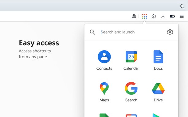Open the cube extensions toolbar icon
Viewport: 188px width, 117px height.
click(x=154, y=16)
